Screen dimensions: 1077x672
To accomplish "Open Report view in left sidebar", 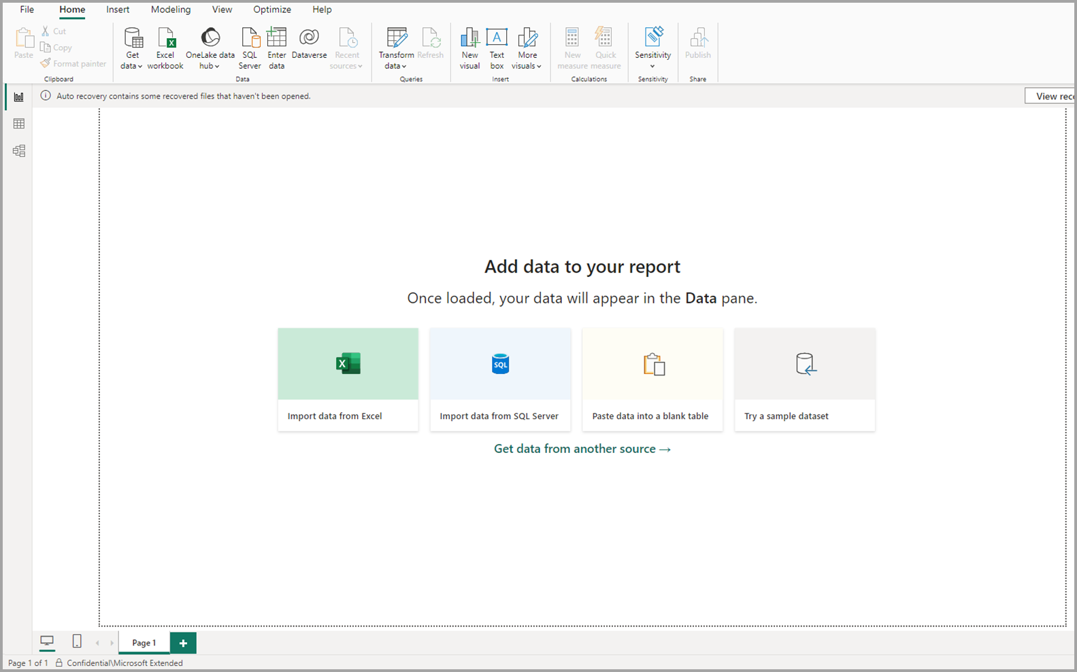I will 18,97.
